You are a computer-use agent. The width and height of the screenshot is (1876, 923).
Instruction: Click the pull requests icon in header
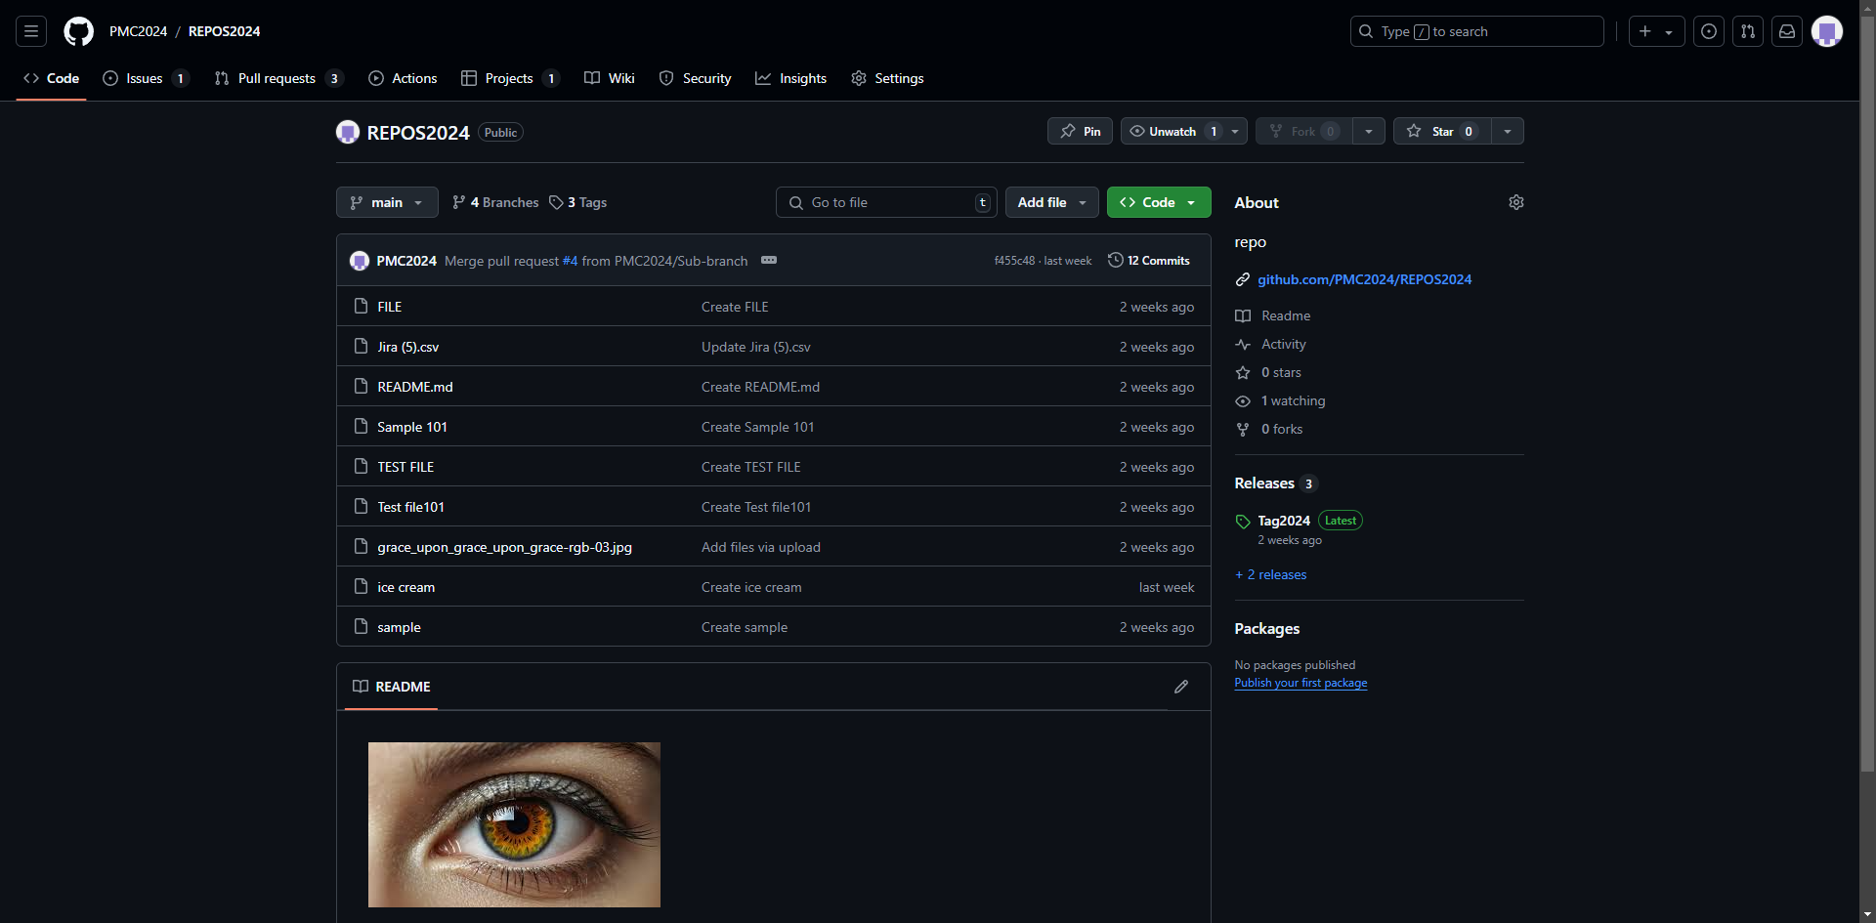[1748, 31]
